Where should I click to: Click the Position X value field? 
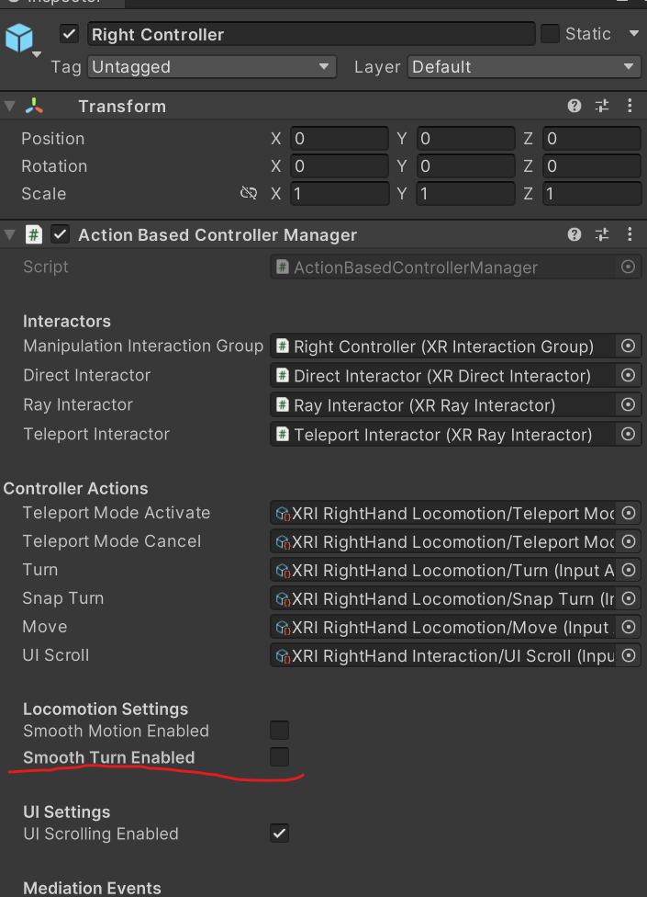[x=340, y=139]
